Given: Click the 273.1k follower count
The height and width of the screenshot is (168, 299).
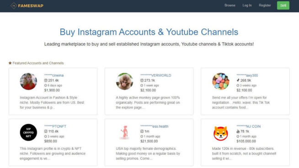Looking at the screenshot, I should (149, 80).
